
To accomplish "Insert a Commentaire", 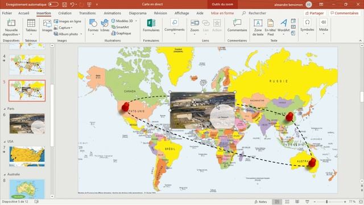I will tap(237, 26).
